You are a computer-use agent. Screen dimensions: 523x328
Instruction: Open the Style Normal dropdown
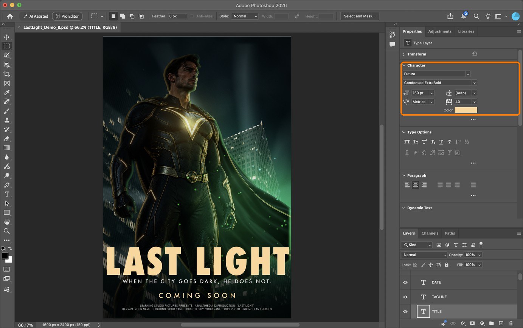[x=245, y=16]
